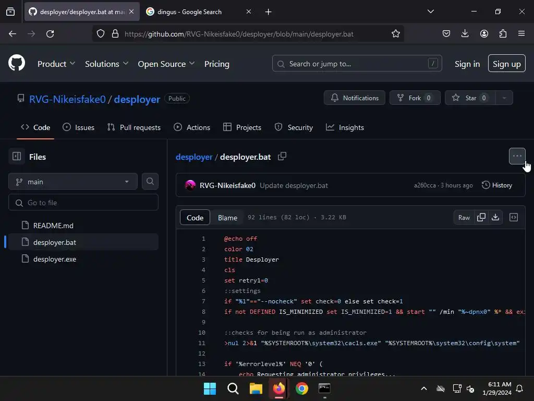The image size is (534, 401).
Task: Collapse the file tree side panel icon
Action: (17, 157)
